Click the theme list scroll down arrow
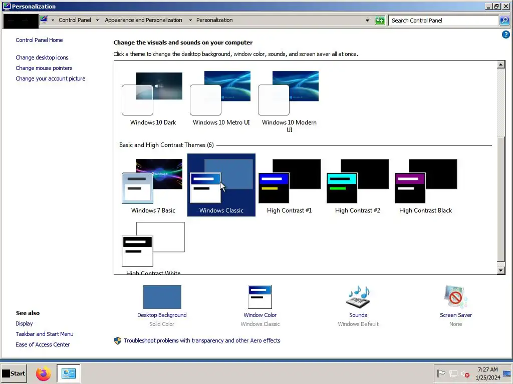Image resolution: width=513 pixels, height=384 pixels. (500, 270)
